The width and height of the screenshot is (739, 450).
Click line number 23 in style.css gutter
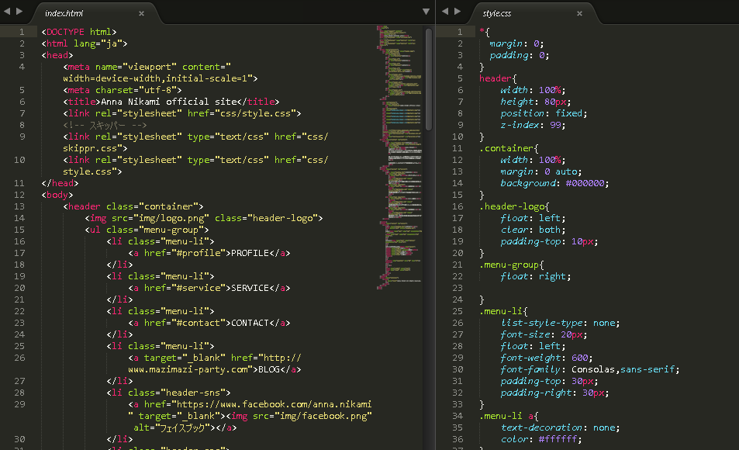458,288
